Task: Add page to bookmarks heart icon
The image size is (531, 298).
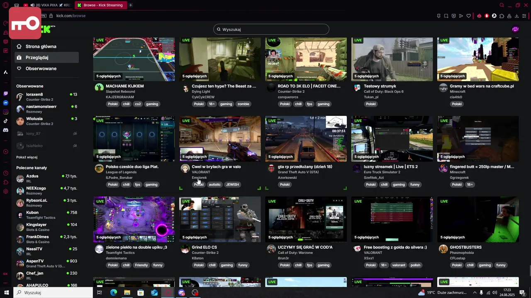Action: (468, 16)
